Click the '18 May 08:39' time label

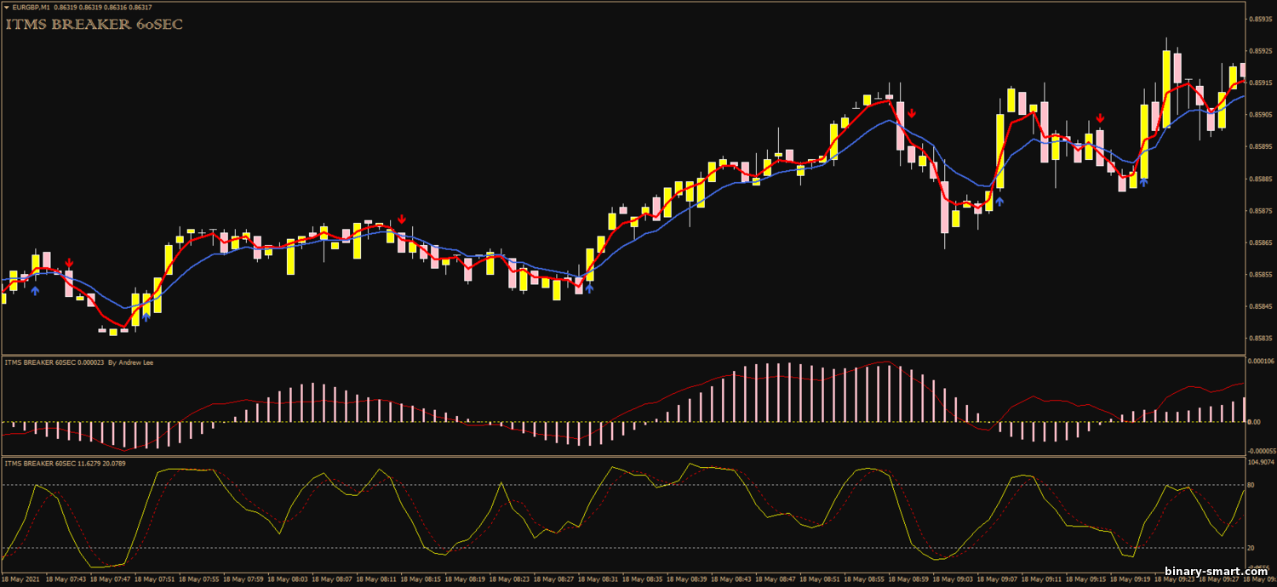point(687,578)
